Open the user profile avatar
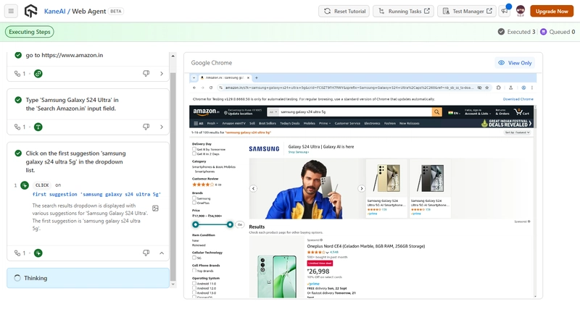 [521, 11]
